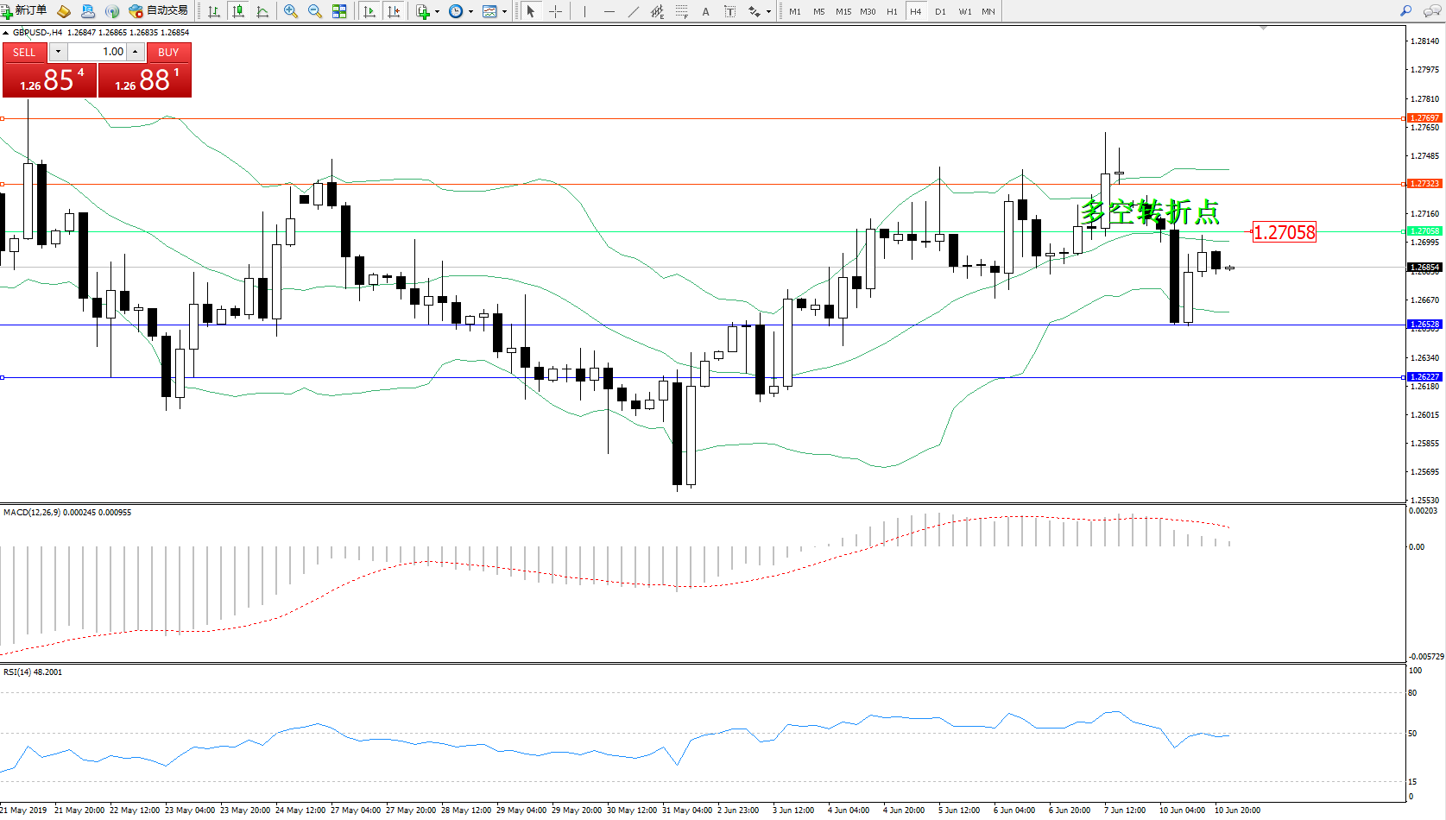Screen dimensions: 1446x820
Task: Select the horizontal line drawing tool
Action: pos(609,11)
